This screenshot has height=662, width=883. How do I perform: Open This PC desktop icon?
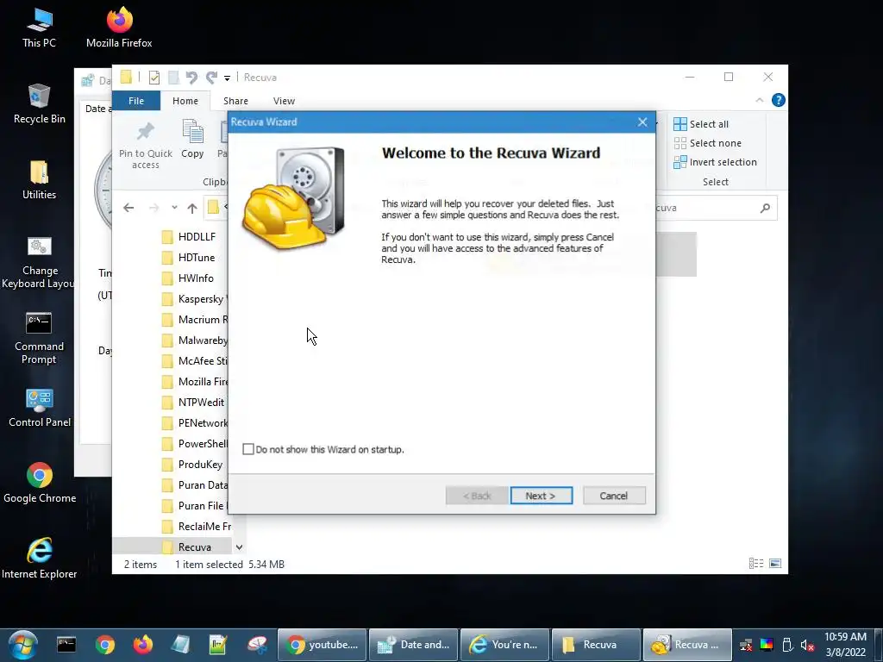click(x=39, y=28)
